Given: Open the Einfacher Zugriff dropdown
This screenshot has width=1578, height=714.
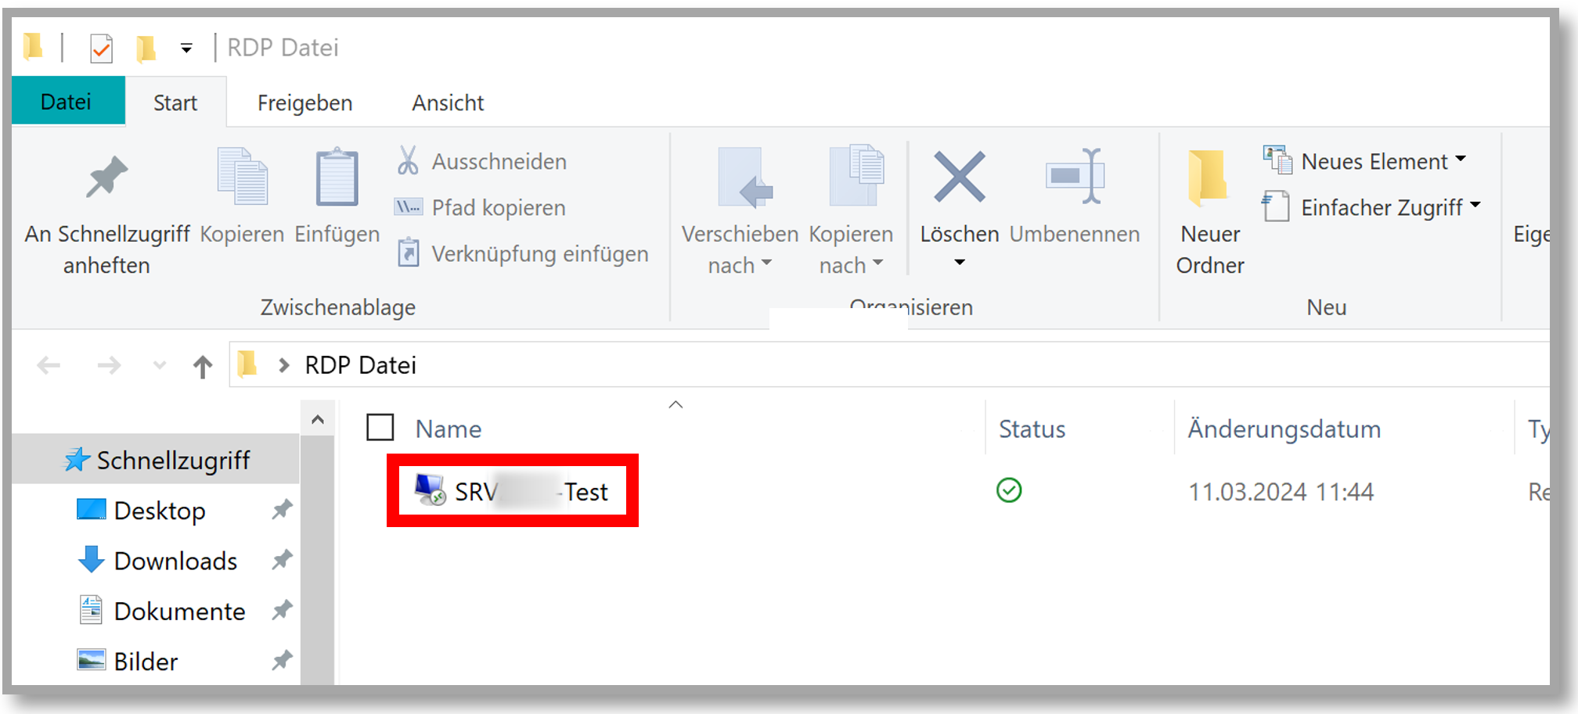Looking at the screenshot, I should (1475, 206).
